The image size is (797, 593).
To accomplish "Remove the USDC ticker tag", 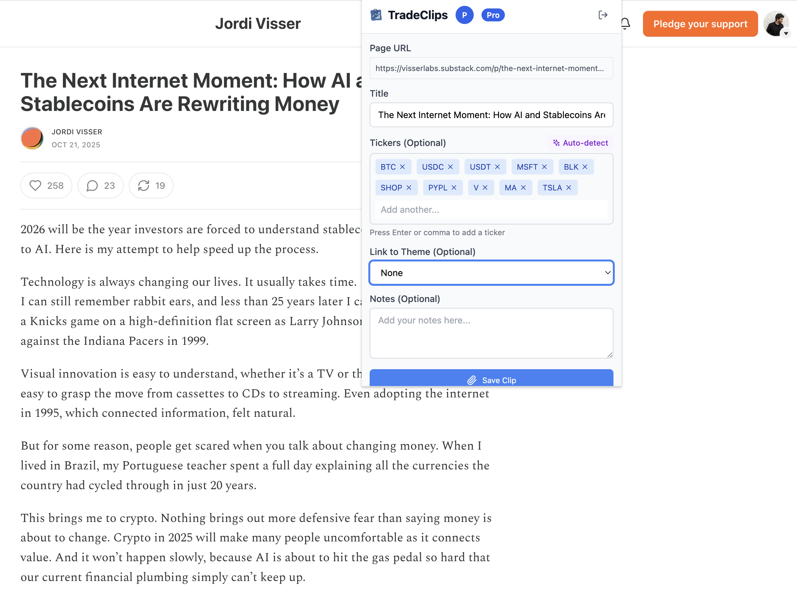I will [450, 166].
